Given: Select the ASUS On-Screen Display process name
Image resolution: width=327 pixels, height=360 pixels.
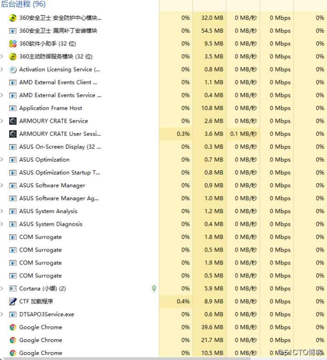Looking at the screenshot, I should click(x=60, y=147).
